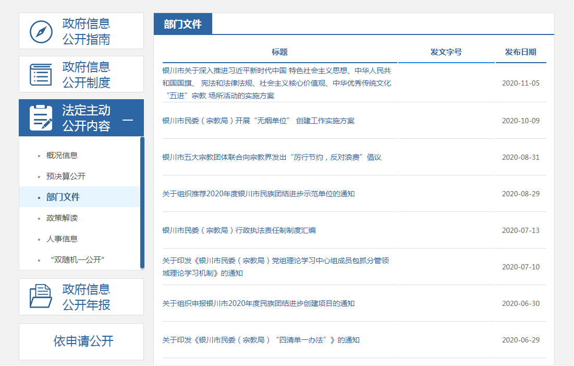The height and width of the screenshot is (366, 574).
Task: Open 政府信息公开年报 section
Action: point(81,297)
